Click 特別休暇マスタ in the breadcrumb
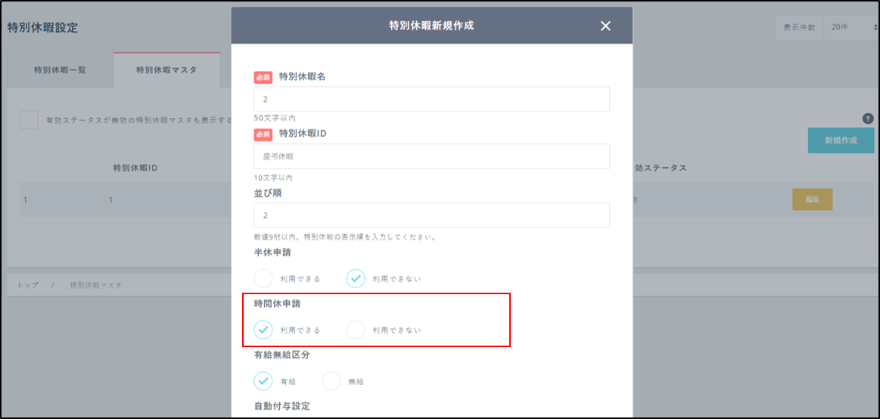880x419 pixels. click(x=95, y=285)
